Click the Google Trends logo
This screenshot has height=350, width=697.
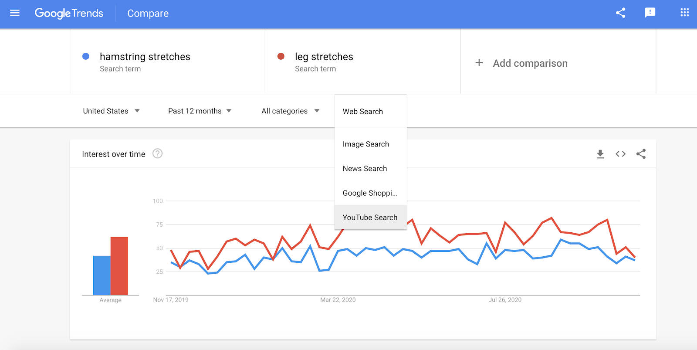click(x=69, y=14)
